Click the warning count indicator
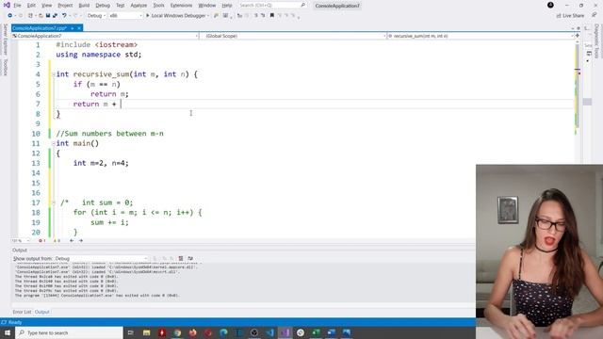Viewport: 603px width, 339px height. tap(57, 241)
